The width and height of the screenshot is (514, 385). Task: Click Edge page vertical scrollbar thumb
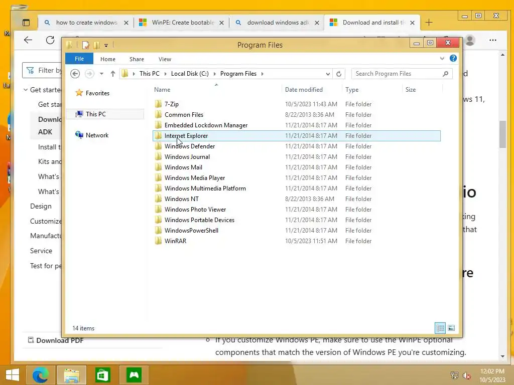502,134
